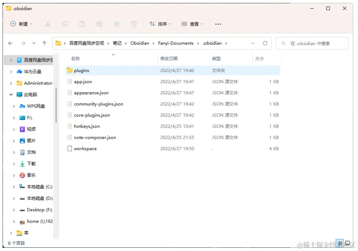Click the 图片 pictures icon

(22, 141)
